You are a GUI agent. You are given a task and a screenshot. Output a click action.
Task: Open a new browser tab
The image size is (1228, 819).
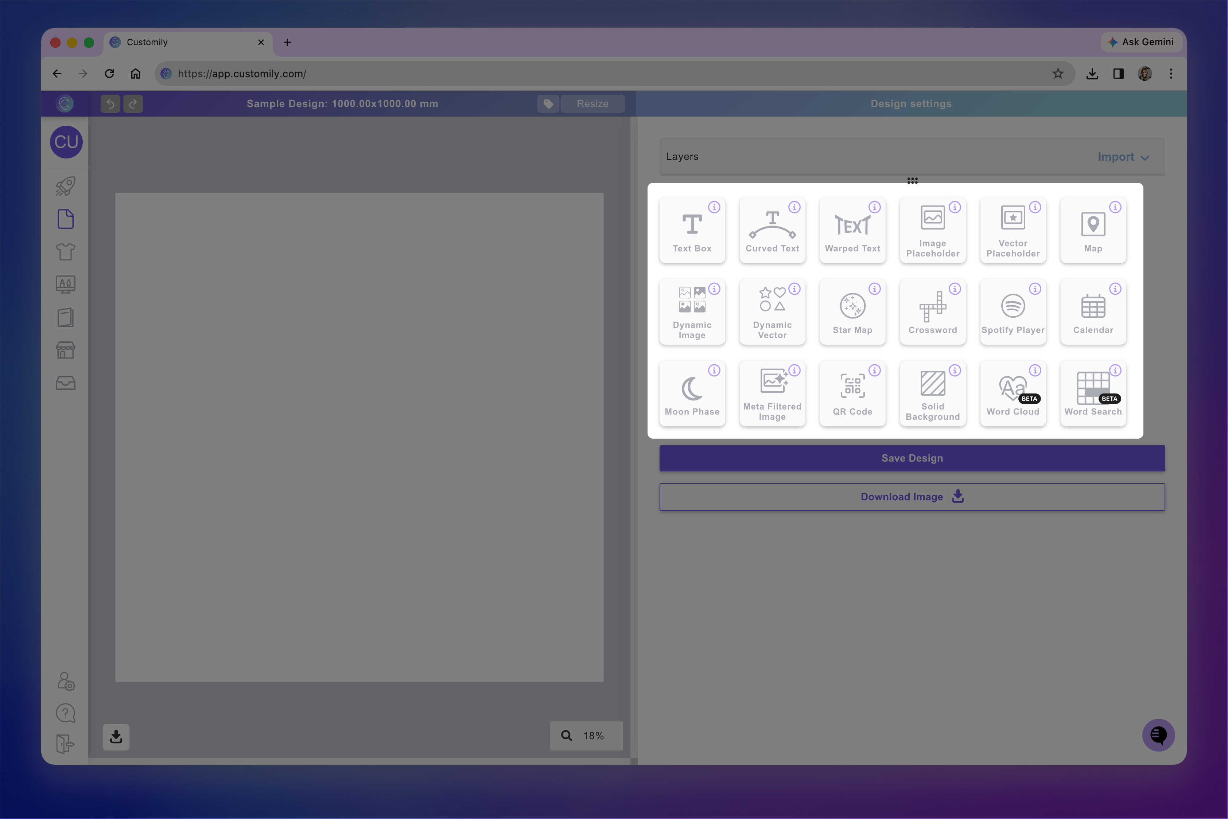(287, 42)
